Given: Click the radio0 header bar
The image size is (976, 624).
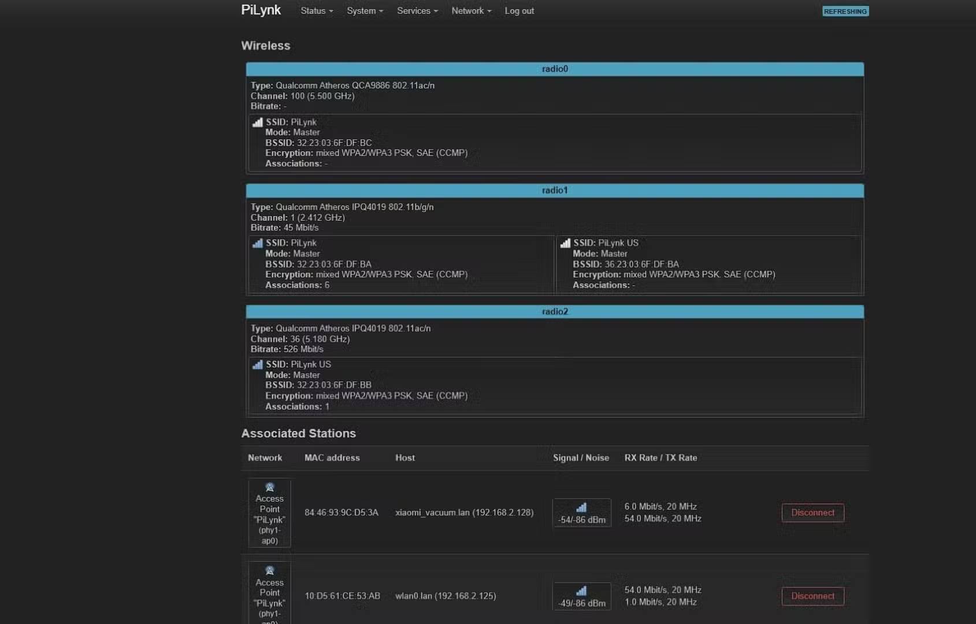Looking at the screenshot, I should coord(555,69).
